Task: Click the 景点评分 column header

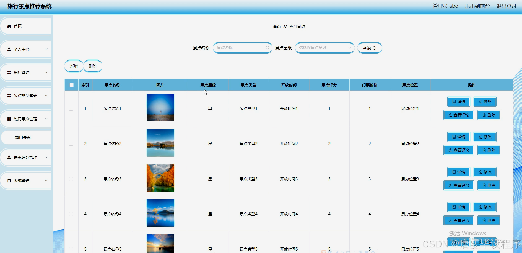Action: tap(329, 85)
